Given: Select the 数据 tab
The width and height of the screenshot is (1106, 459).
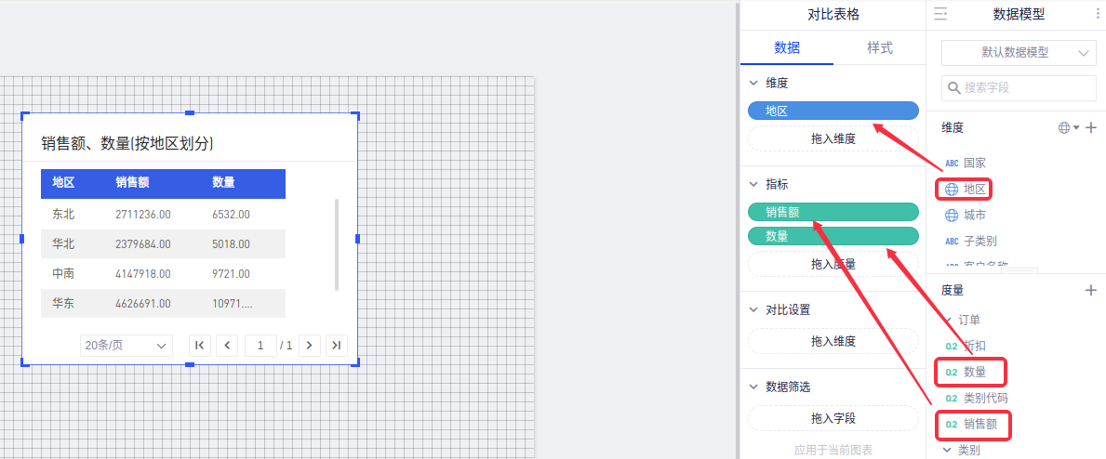Looking at the screenshot, I should pos(787,48).
